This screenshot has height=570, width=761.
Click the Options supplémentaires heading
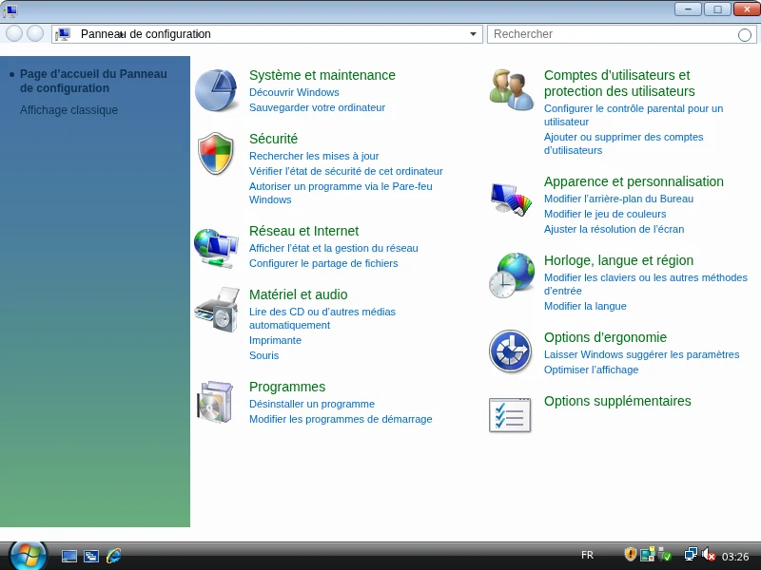pos(617,401)
